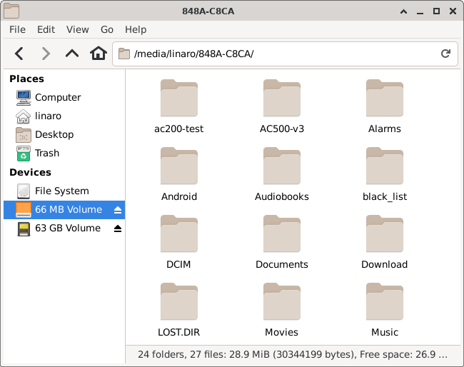
Task: Open the Help menu
Action: coord(136,29)
